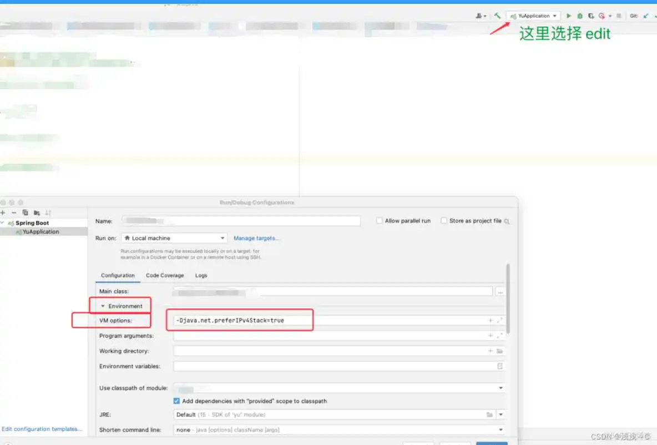Switch to the Code Coverage tab
Screen dimensions: 657x445
coord(165,275)
